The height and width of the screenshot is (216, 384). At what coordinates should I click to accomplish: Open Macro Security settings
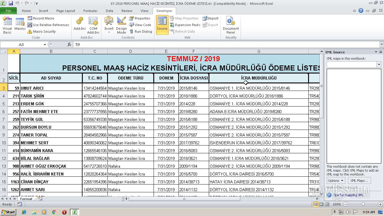41,31
